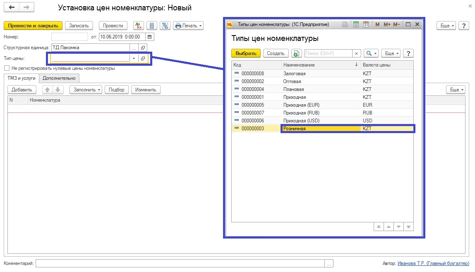Open the search options magnifier dropdown
The width and height of the screenshot is (475, 272).
click(x=371, y=54)
